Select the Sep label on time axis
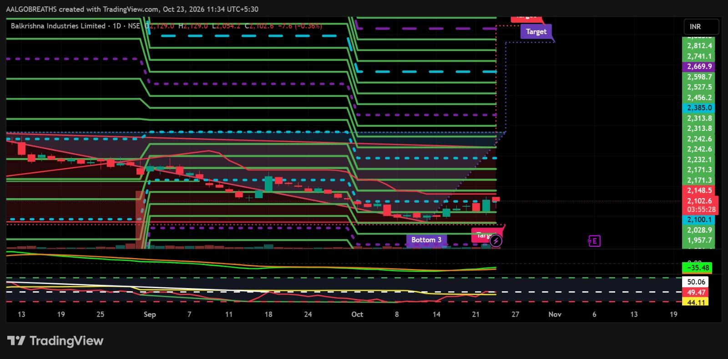Screen dimensions: 728x359 tap(150, 314)
